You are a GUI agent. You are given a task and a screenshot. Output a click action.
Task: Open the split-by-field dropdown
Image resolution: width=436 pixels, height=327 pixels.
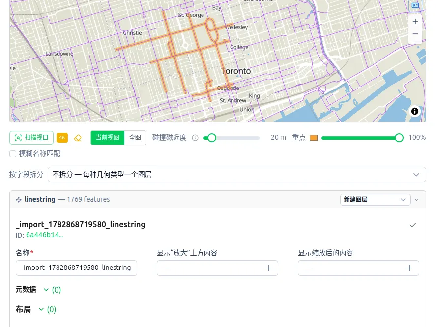click(x=236, y=175)
